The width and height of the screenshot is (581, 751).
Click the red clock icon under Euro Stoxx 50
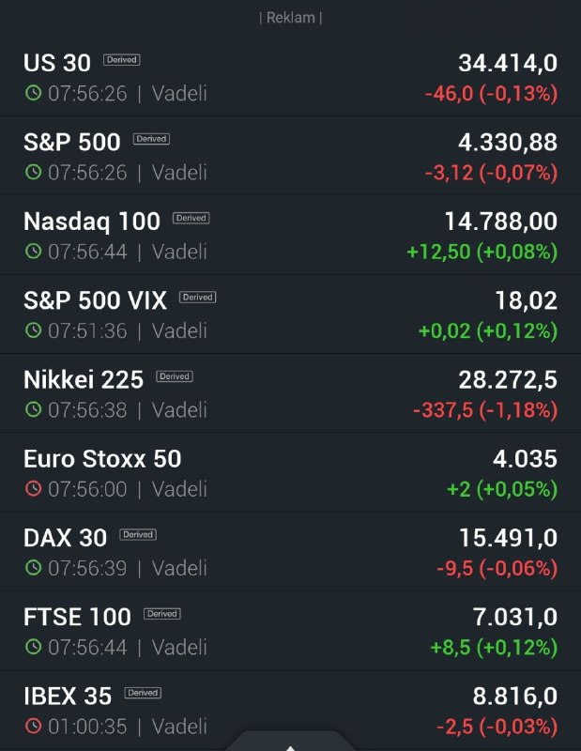[x=33, y=488]
